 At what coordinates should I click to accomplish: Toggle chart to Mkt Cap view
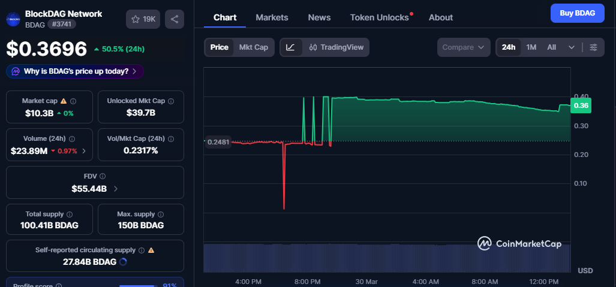click(254, 47)
